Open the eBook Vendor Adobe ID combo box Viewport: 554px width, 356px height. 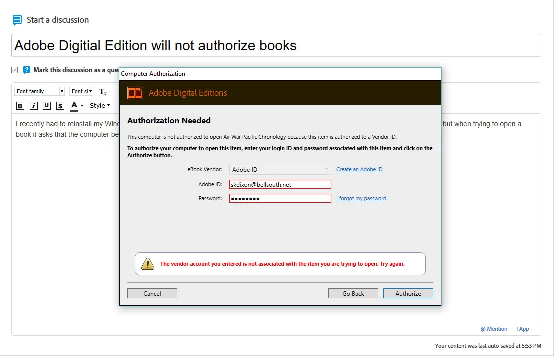coord(280,170)
